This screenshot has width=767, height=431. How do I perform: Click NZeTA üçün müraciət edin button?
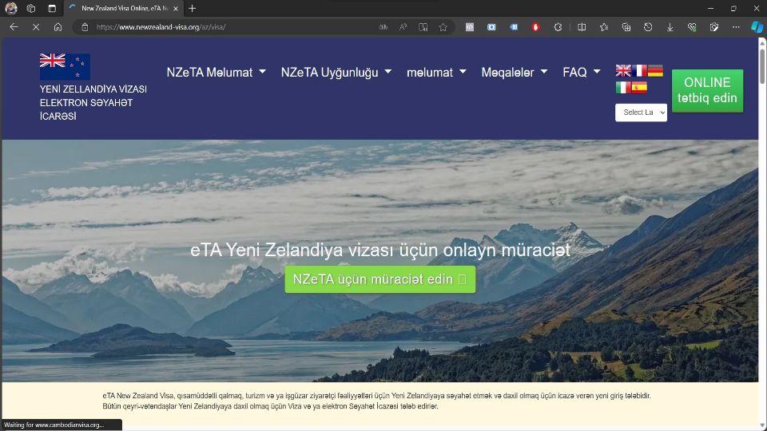pos(380,279)
